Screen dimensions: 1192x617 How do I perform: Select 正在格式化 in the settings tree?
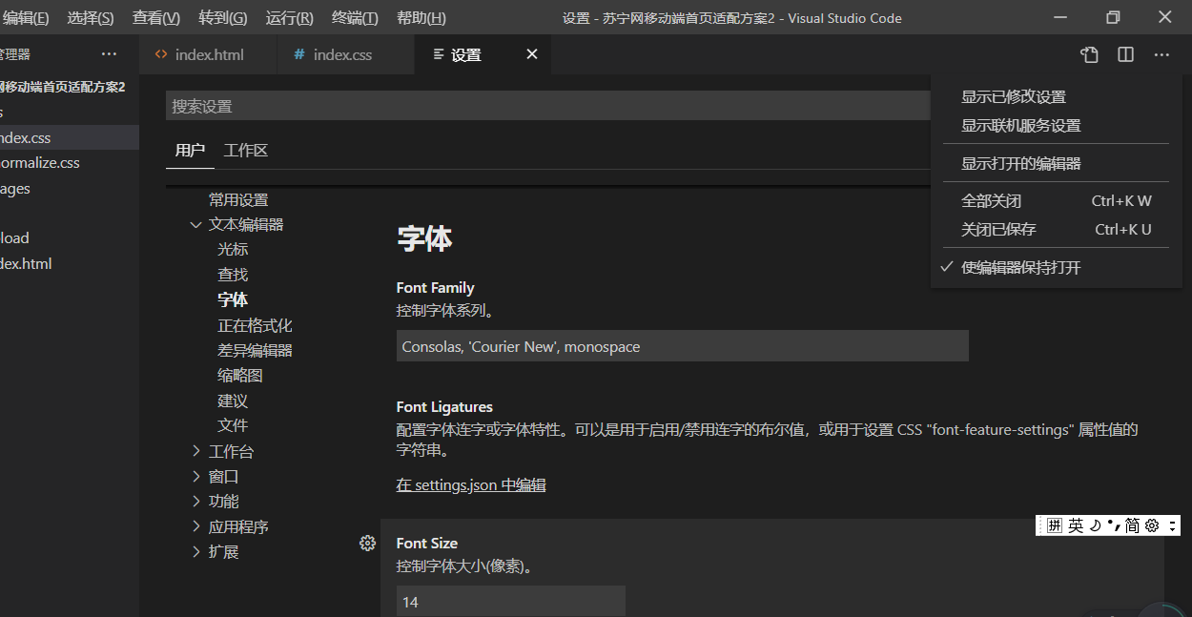click(x=255, y=325)
